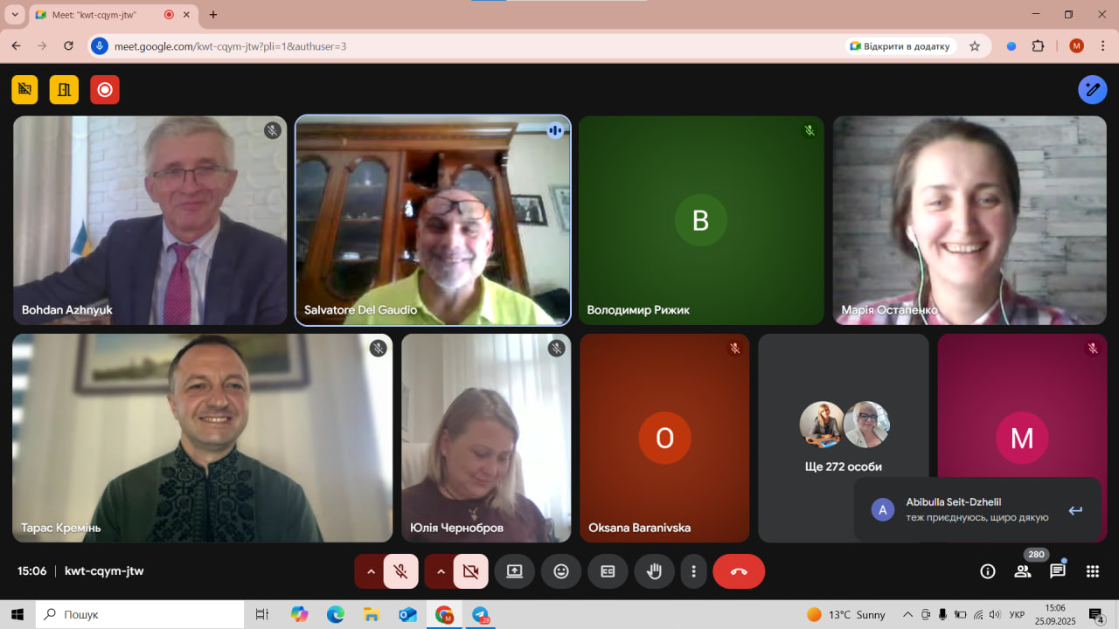Expand video settings arrow beside camera
Viewport: 1119px width, 629px height.
tap(441, 571)
